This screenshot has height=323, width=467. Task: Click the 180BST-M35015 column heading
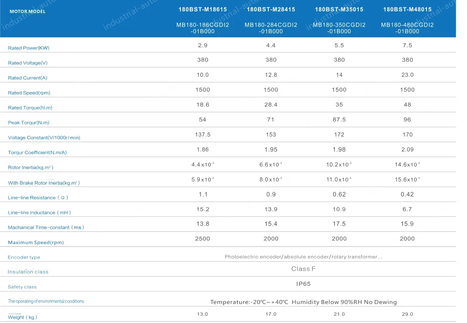point(339,9)
